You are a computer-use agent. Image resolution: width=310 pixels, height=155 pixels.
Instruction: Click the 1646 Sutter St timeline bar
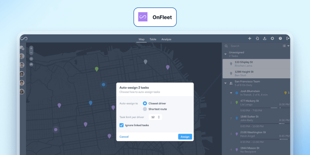click(x=265, y=124)
